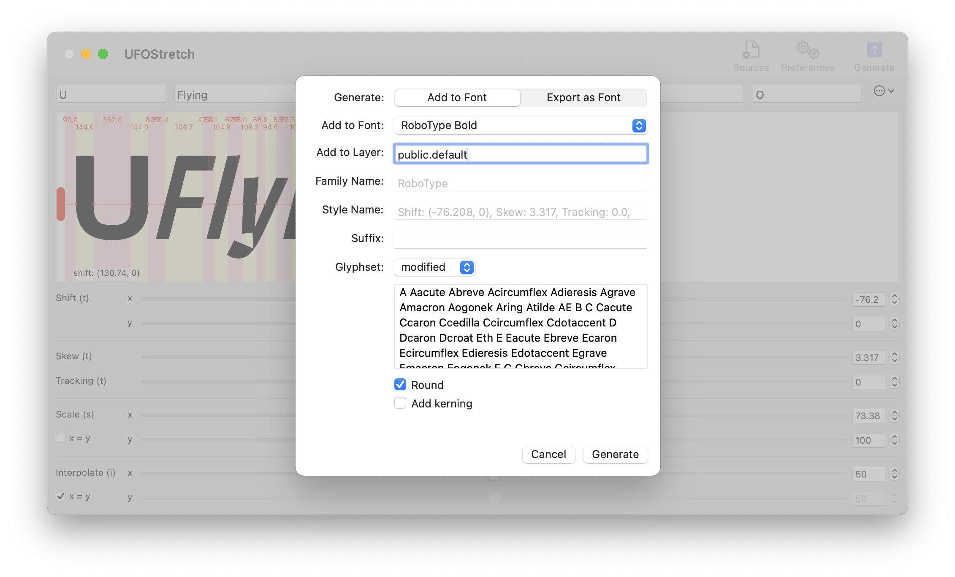This screenshot has height=577, width=955.
Task: Click the Add to Layer input field
Action: coord(520,153)
